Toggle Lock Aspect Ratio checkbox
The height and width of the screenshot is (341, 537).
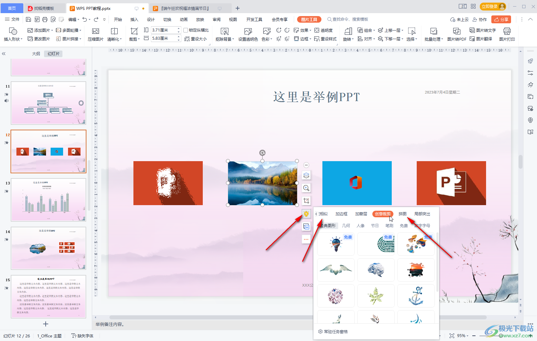(186, 30)
